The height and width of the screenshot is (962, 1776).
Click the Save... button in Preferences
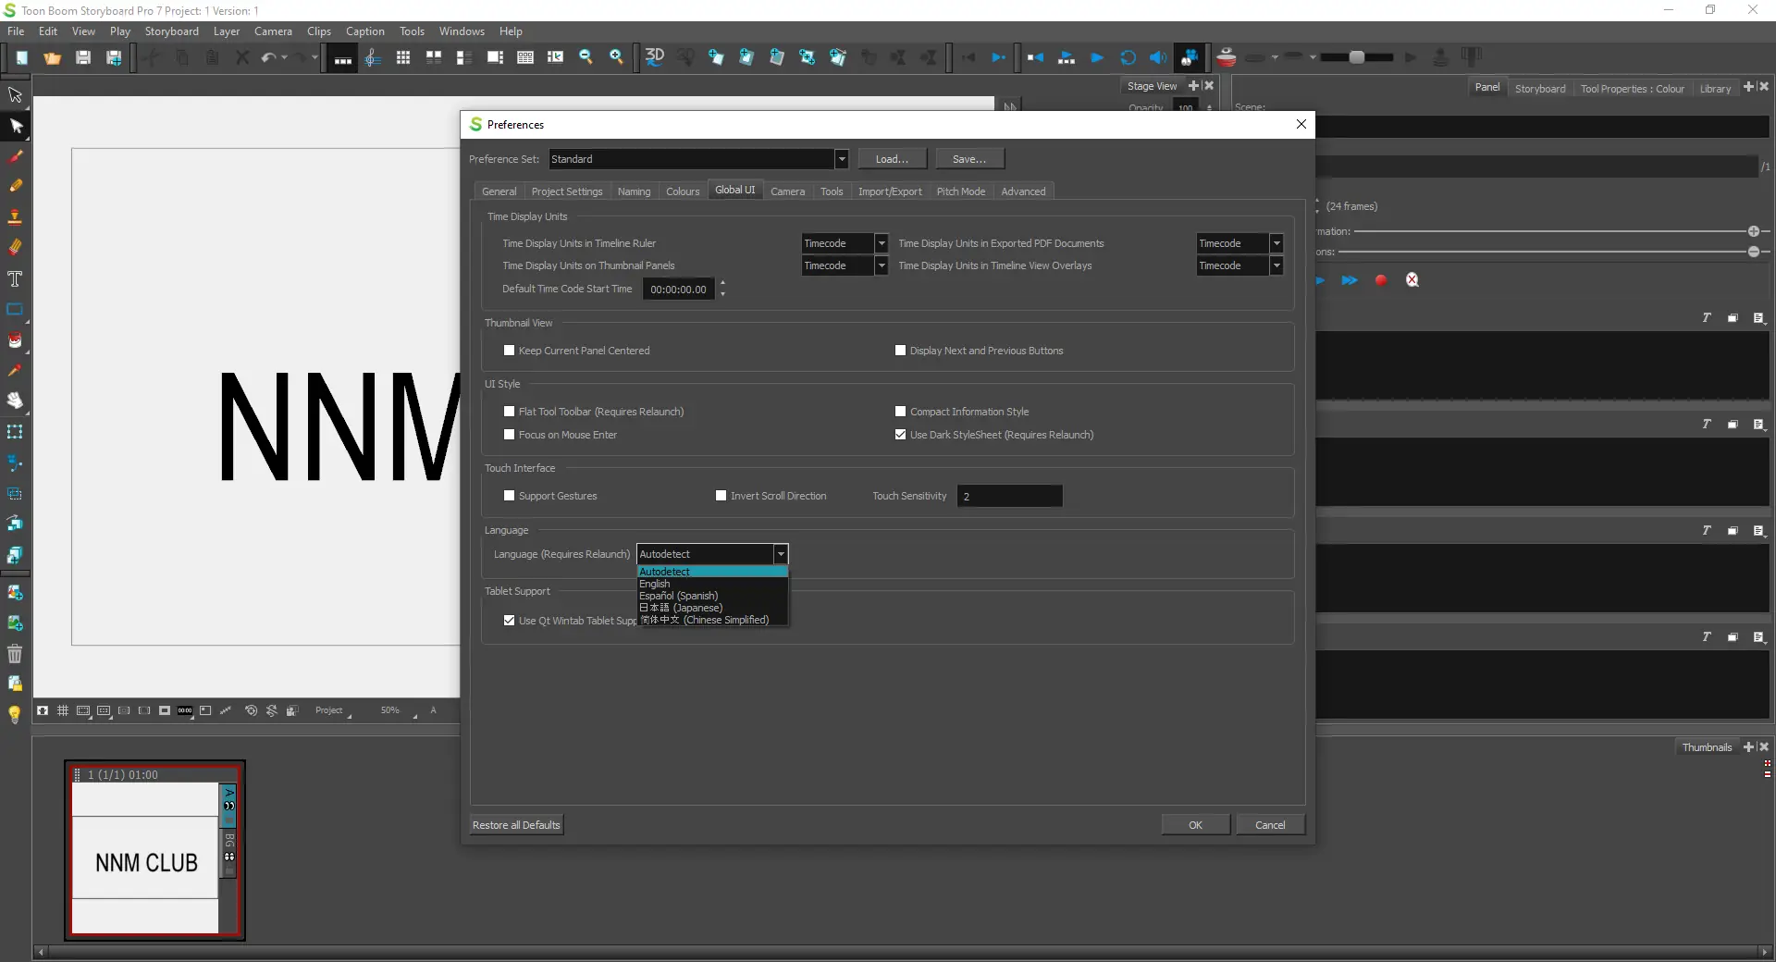[969, 159]
